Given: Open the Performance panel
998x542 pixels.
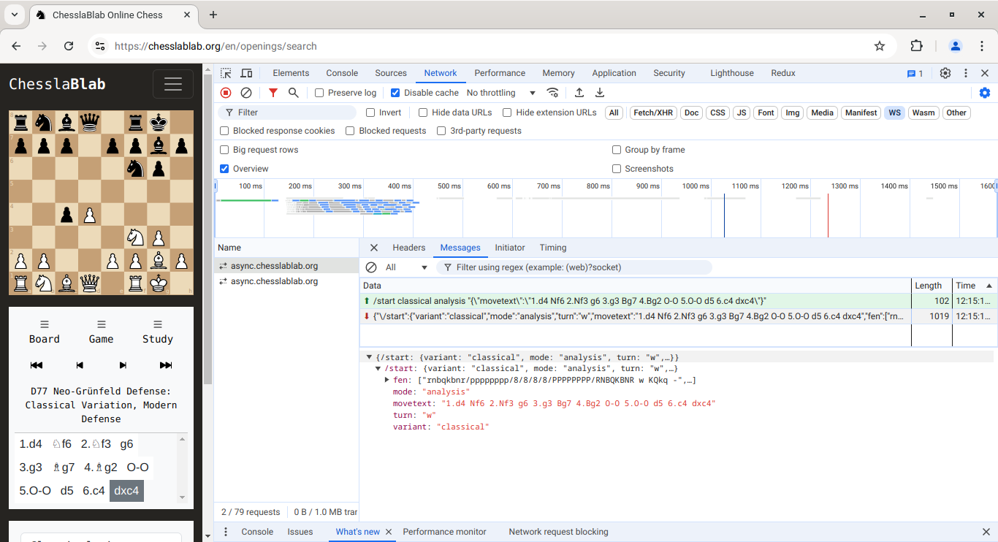Looking at the screenshot, I should click(x=500, y=73).
